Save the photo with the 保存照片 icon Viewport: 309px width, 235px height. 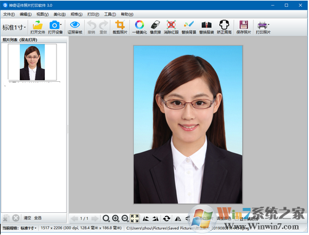pyautogui.click(x=244, y=27)
